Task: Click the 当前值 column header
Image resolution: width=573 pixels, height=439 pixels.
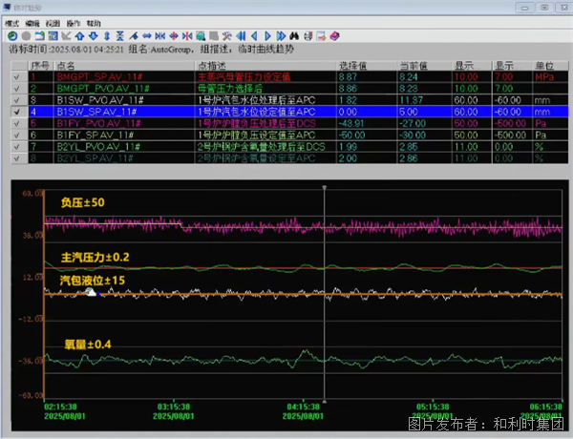Action: coord(413,63)
